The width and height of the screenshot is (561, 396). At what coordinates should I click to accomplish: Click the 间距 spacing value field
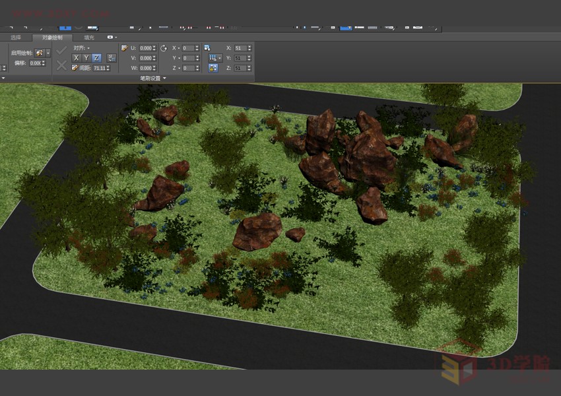pyautogui.click(x=99, y=68)
